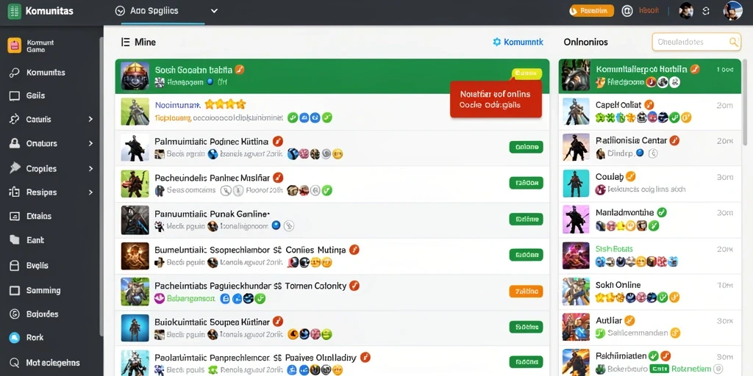
Task: Click the Cropties icon in sidebar
Action: click(x=15, y=168)
